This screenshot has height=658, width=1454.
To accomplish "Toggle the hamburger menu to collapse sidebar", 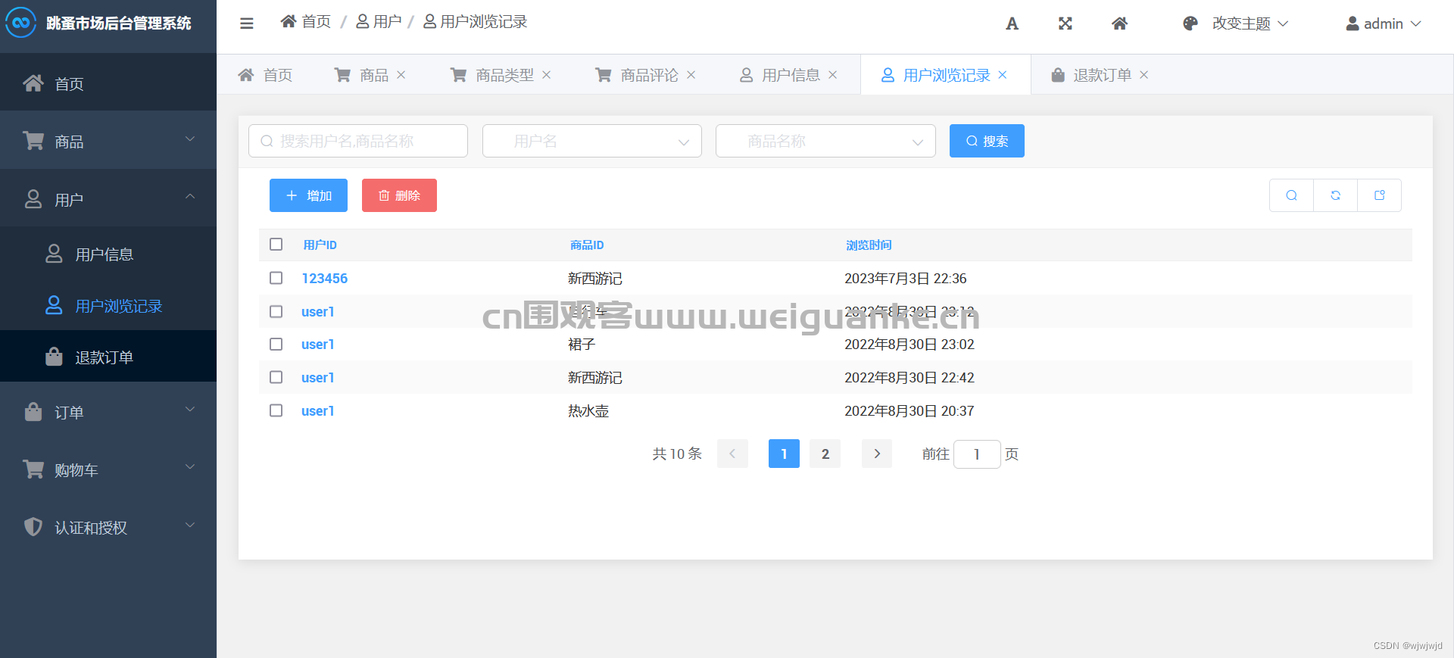I will (x=246, y=23).
